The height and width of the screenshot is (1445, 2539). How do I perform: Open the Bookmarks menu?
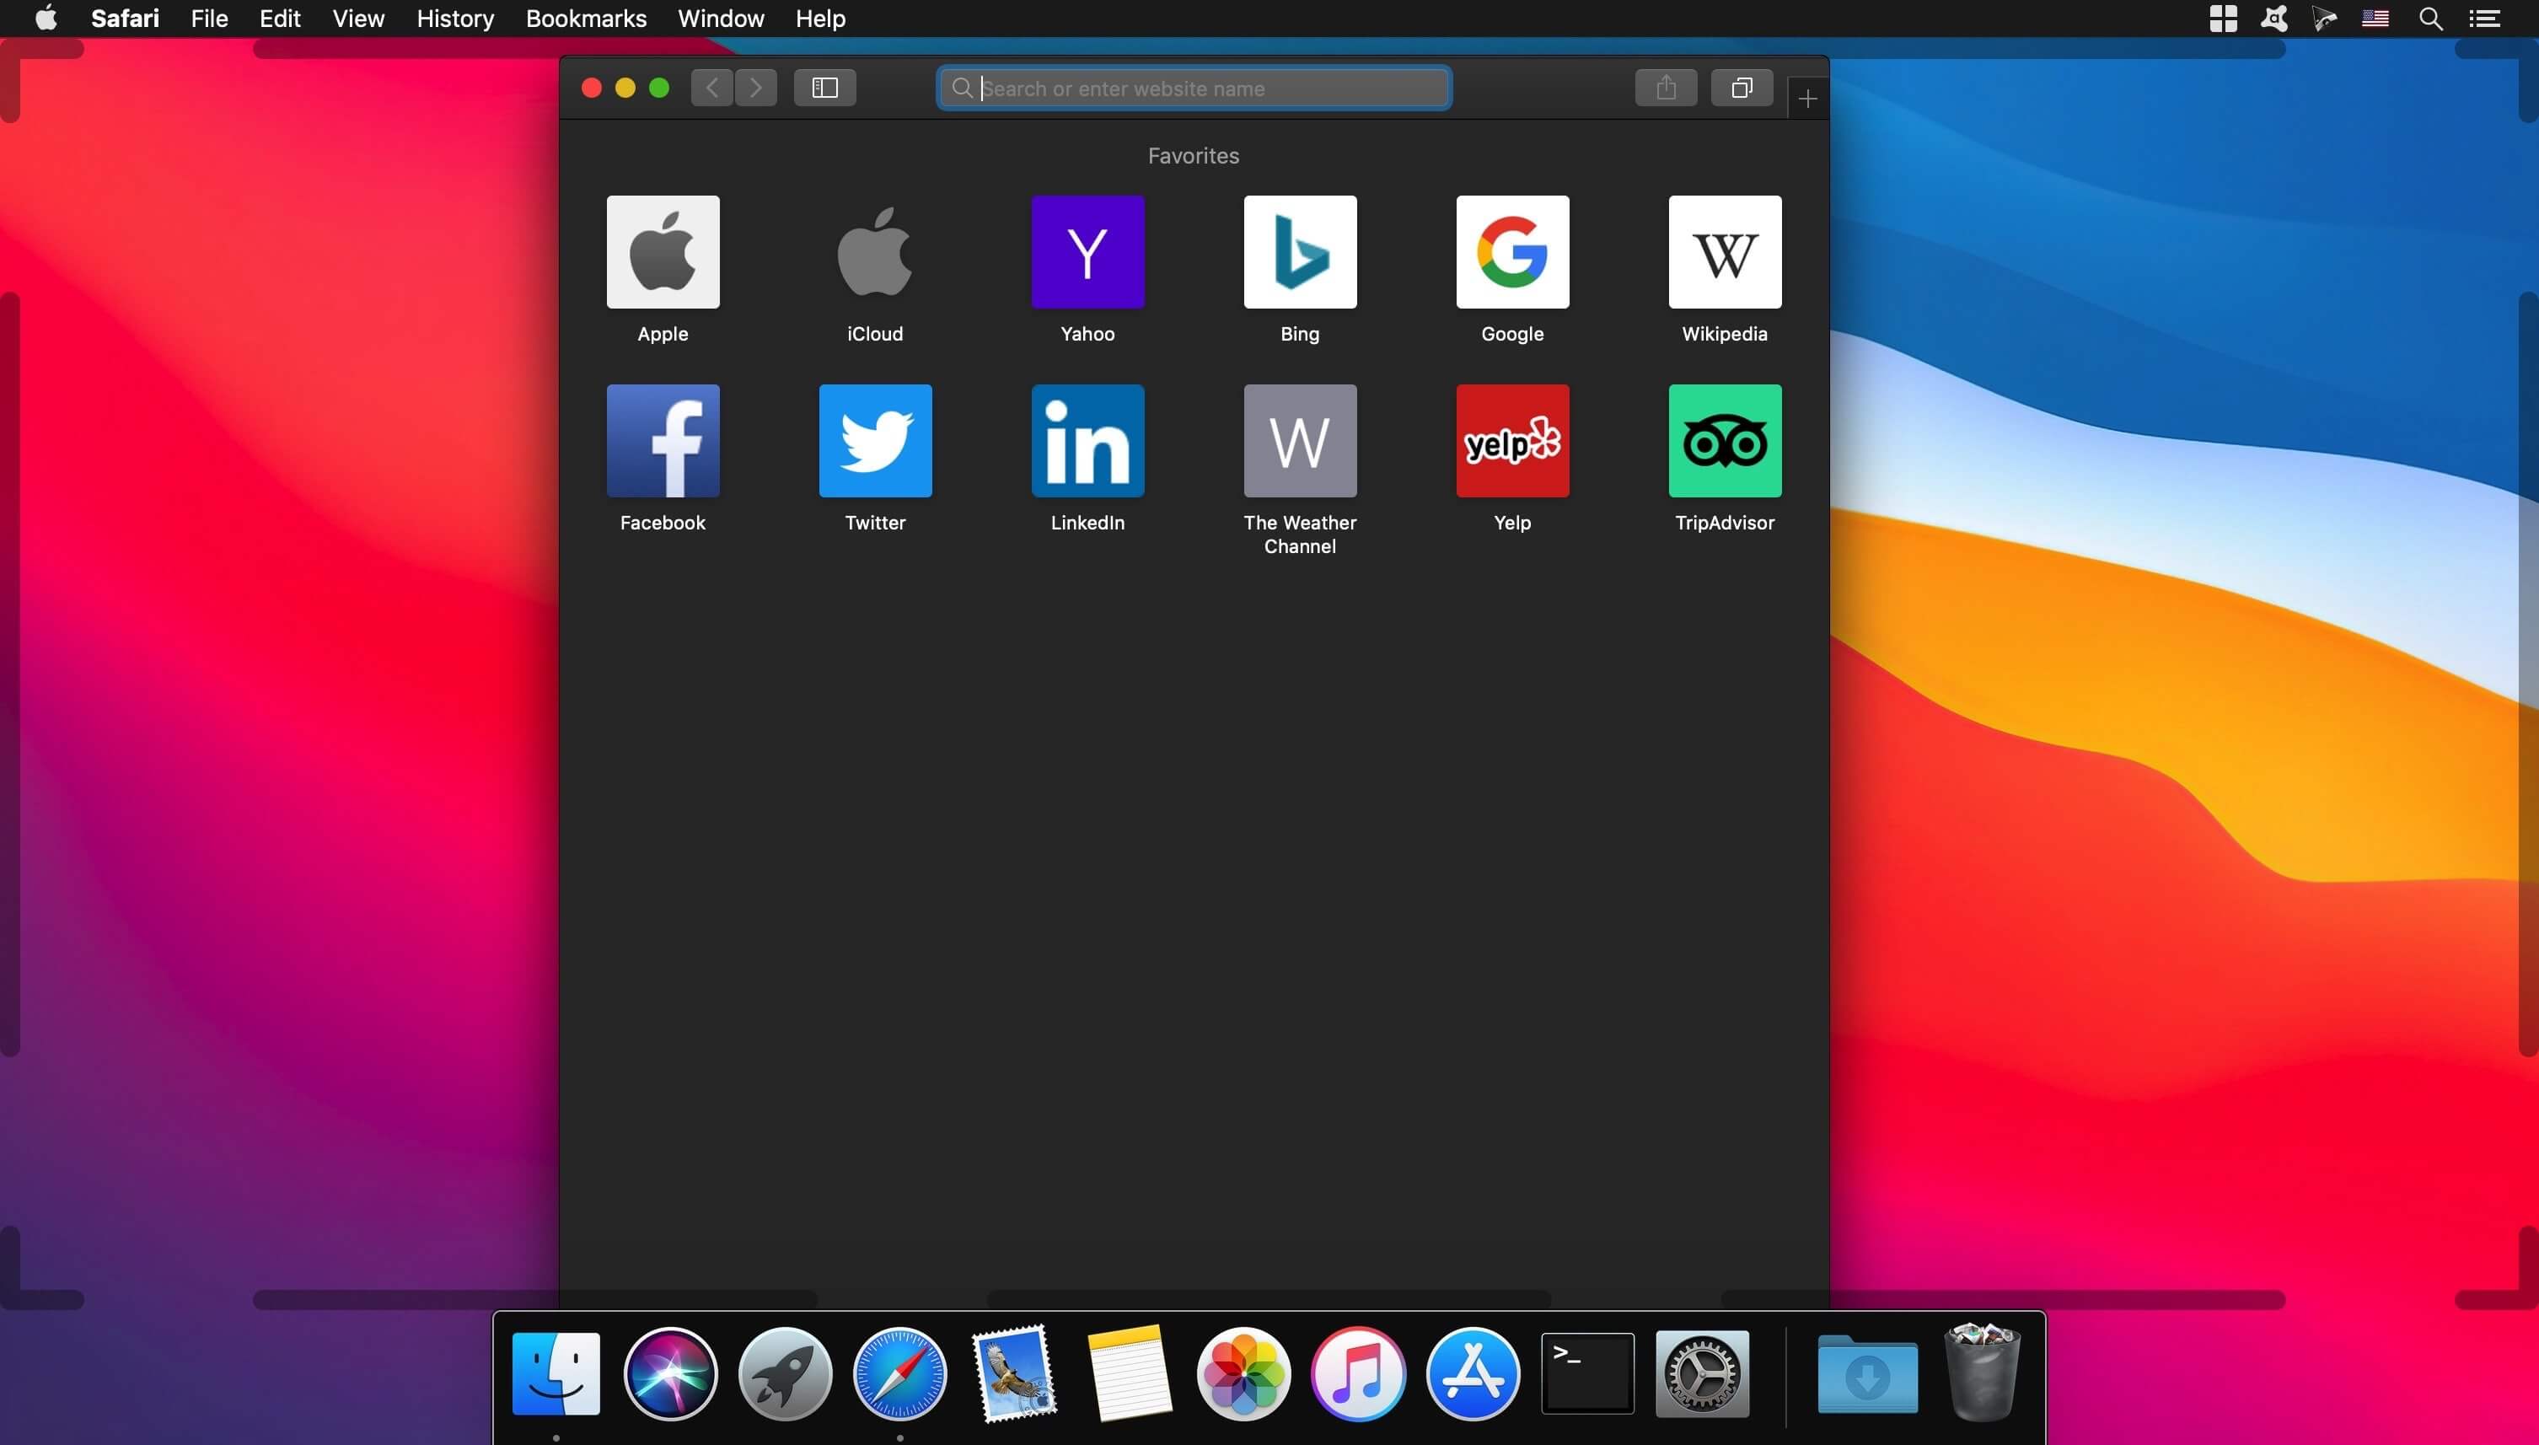[x=585, y=18]
